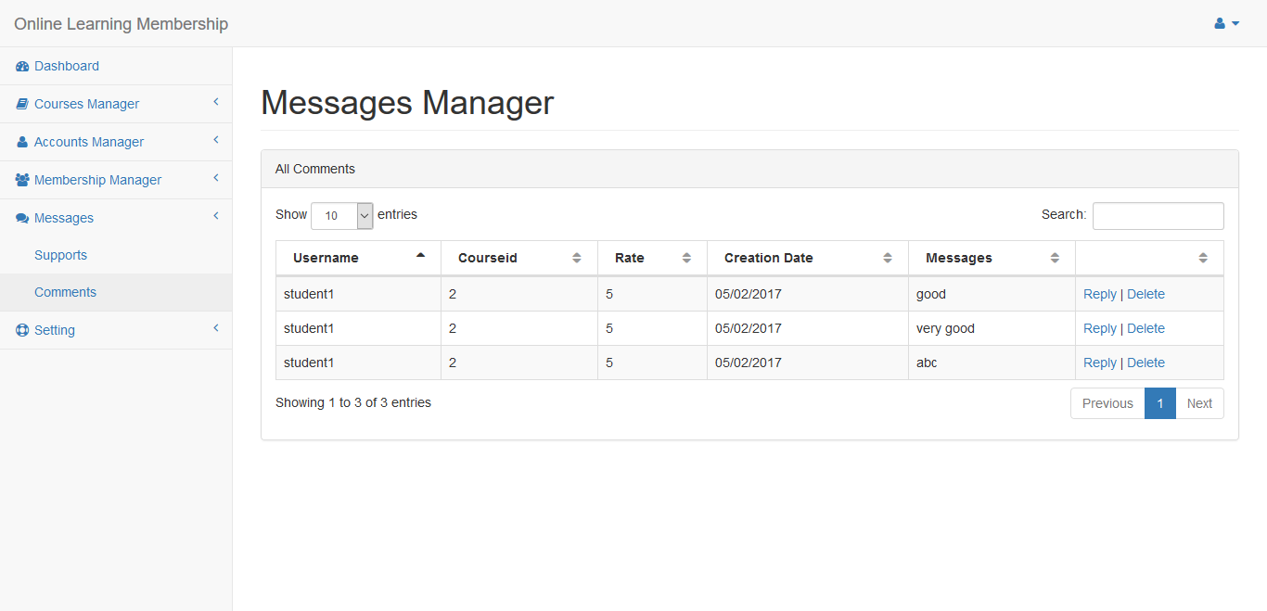Click into the Search input field
The width and height of the screenshot is (1267, 611).
[1158, 216]
